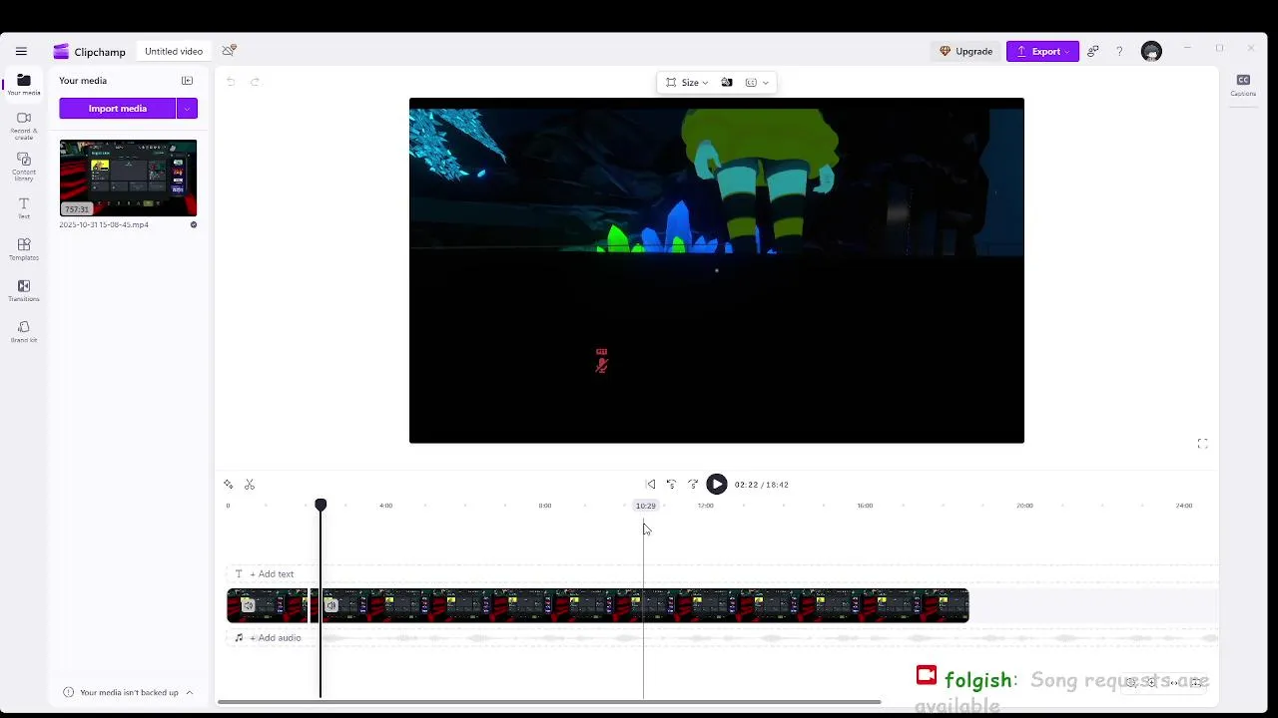Click the video preview canvas
Viewport: 1278px width, 718px height.
pyautogui.click(x=717, y=270)
